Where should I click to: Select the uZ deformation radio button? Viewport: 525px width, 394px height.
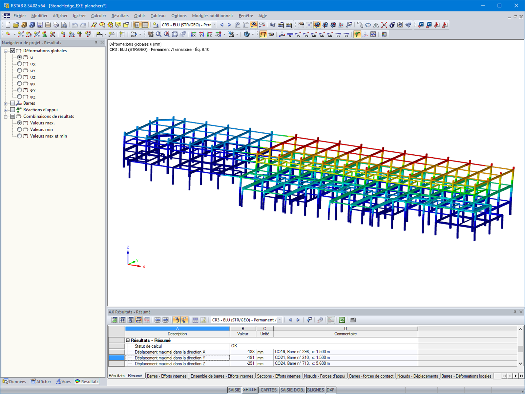click(x=20, y=77)
